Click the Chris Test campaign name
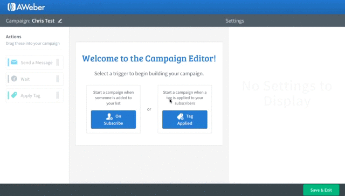Screen dimensions: 345x196 click(43, 20)
